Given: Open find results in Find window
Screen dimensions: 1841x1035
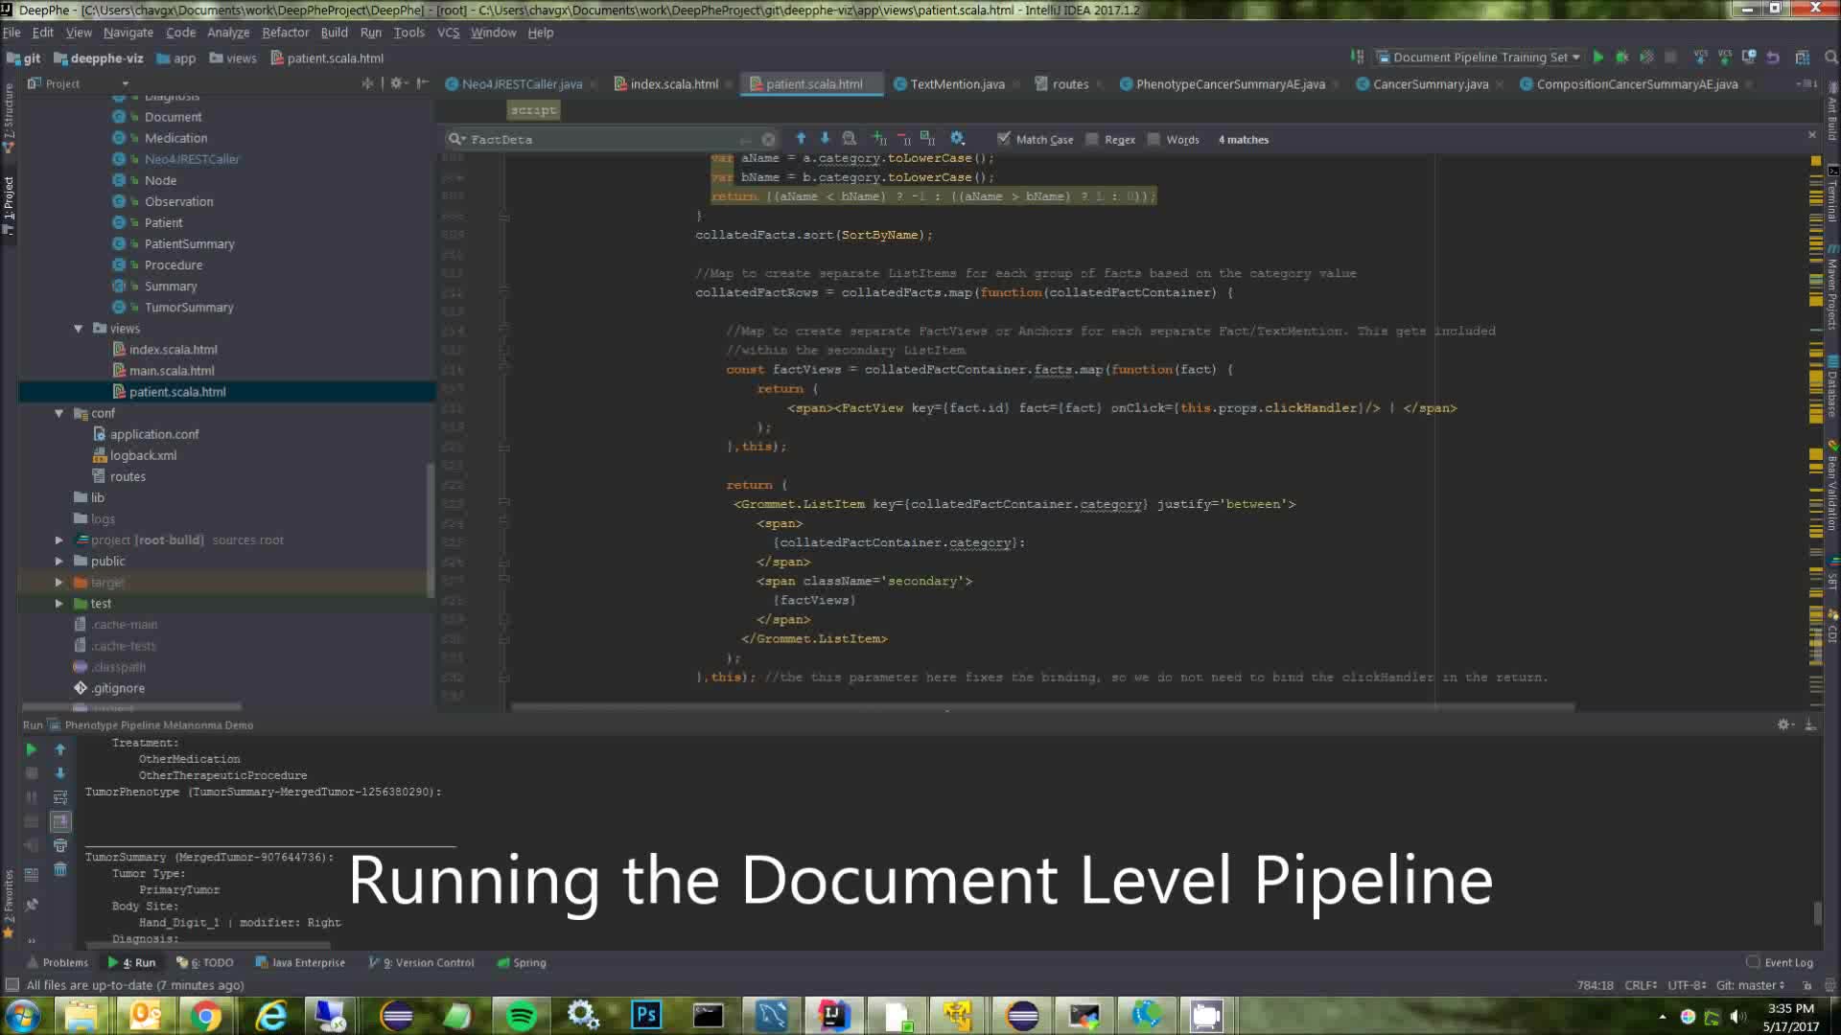Looking at the screenshot, I should pyautogui.click(x=850, y=139).
